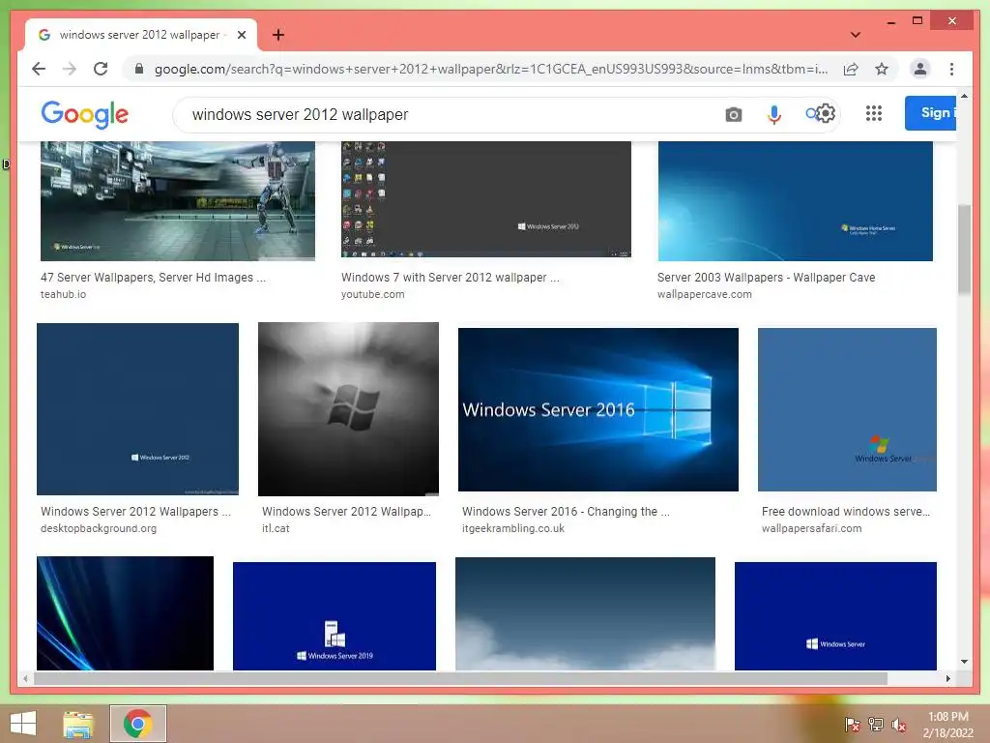Screen dimensions: 990x743
Task: Open Google quick settings gear
Action: [x=826, y=114]
